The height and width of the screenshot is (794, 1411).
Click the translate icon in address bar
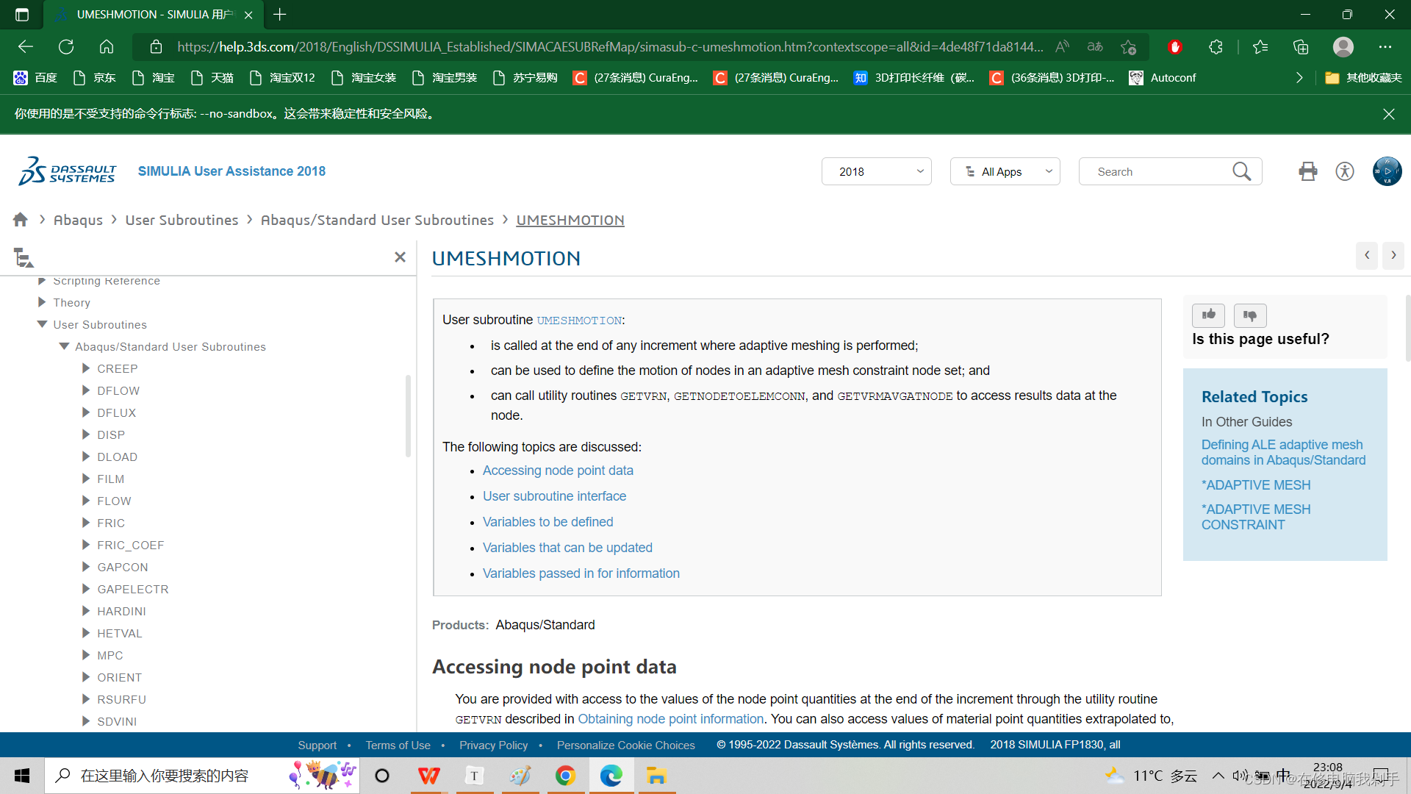coord(1095,47)
